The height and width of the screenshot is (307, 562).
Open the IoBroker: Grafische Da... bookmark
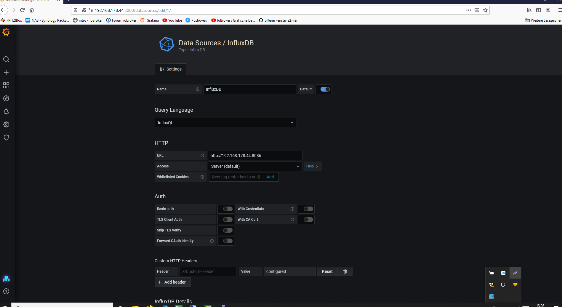tap(233, 20)
